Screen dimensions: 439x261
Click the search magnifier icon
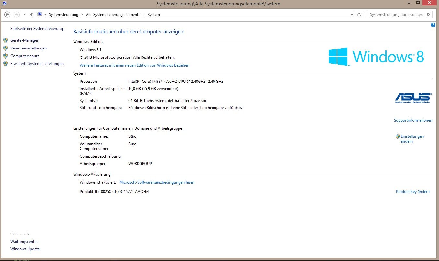coord(428,15)
